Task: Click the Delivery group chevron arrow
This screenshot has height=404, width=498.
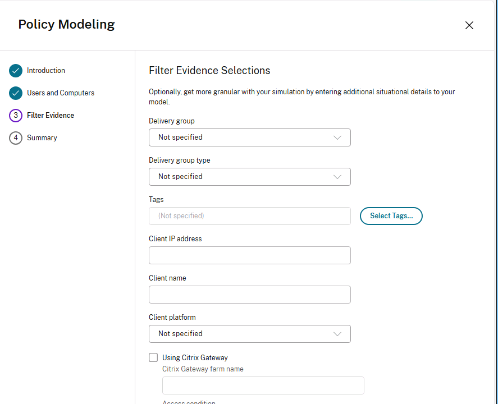Action: [x=337, y=137]
